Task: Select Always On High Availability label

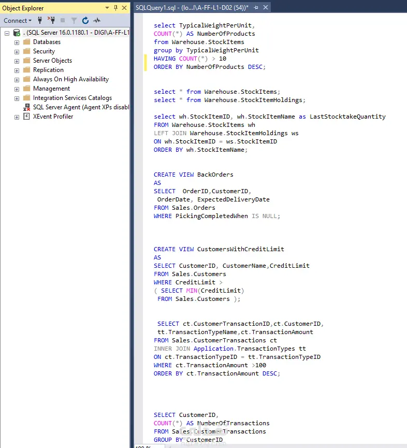Action: click(71, 79)
